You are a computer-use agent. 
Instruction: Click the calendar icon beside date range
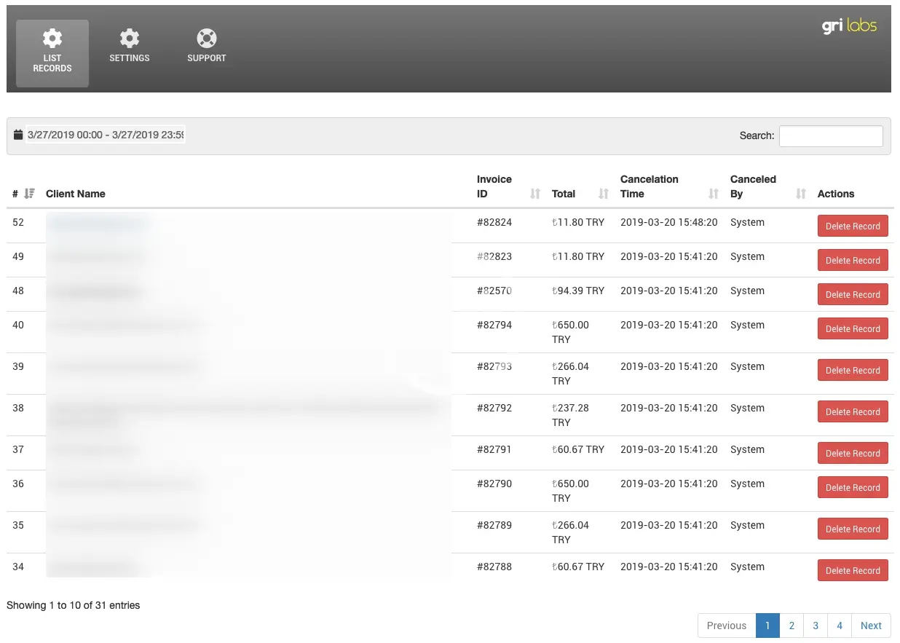click(x=18, y=135)
